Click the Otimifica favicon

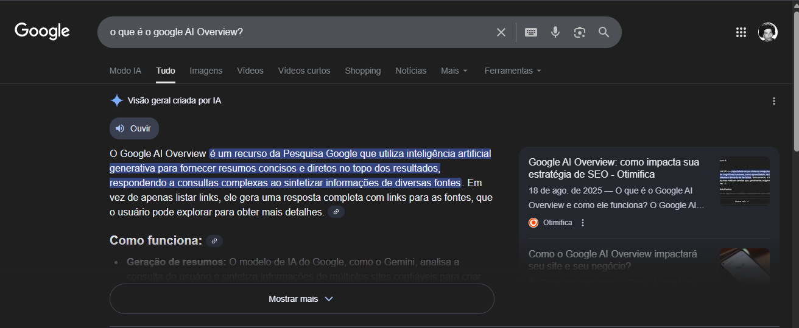pos(533,223)
